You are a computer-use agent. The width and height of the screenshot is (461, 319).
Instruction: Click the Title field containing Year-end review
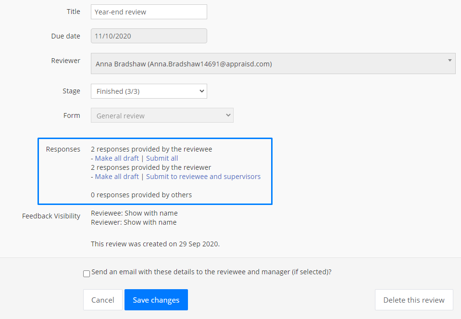[x=149, y=12]
